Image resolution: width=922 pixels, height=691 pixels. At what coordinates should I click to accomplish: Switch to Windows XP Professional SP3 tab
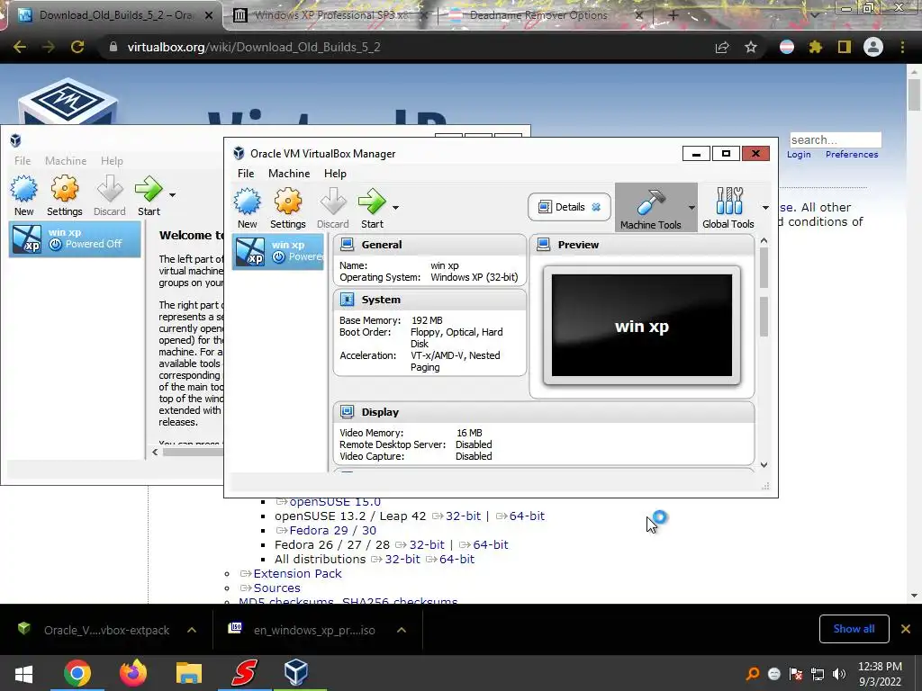tap(330, 15)
